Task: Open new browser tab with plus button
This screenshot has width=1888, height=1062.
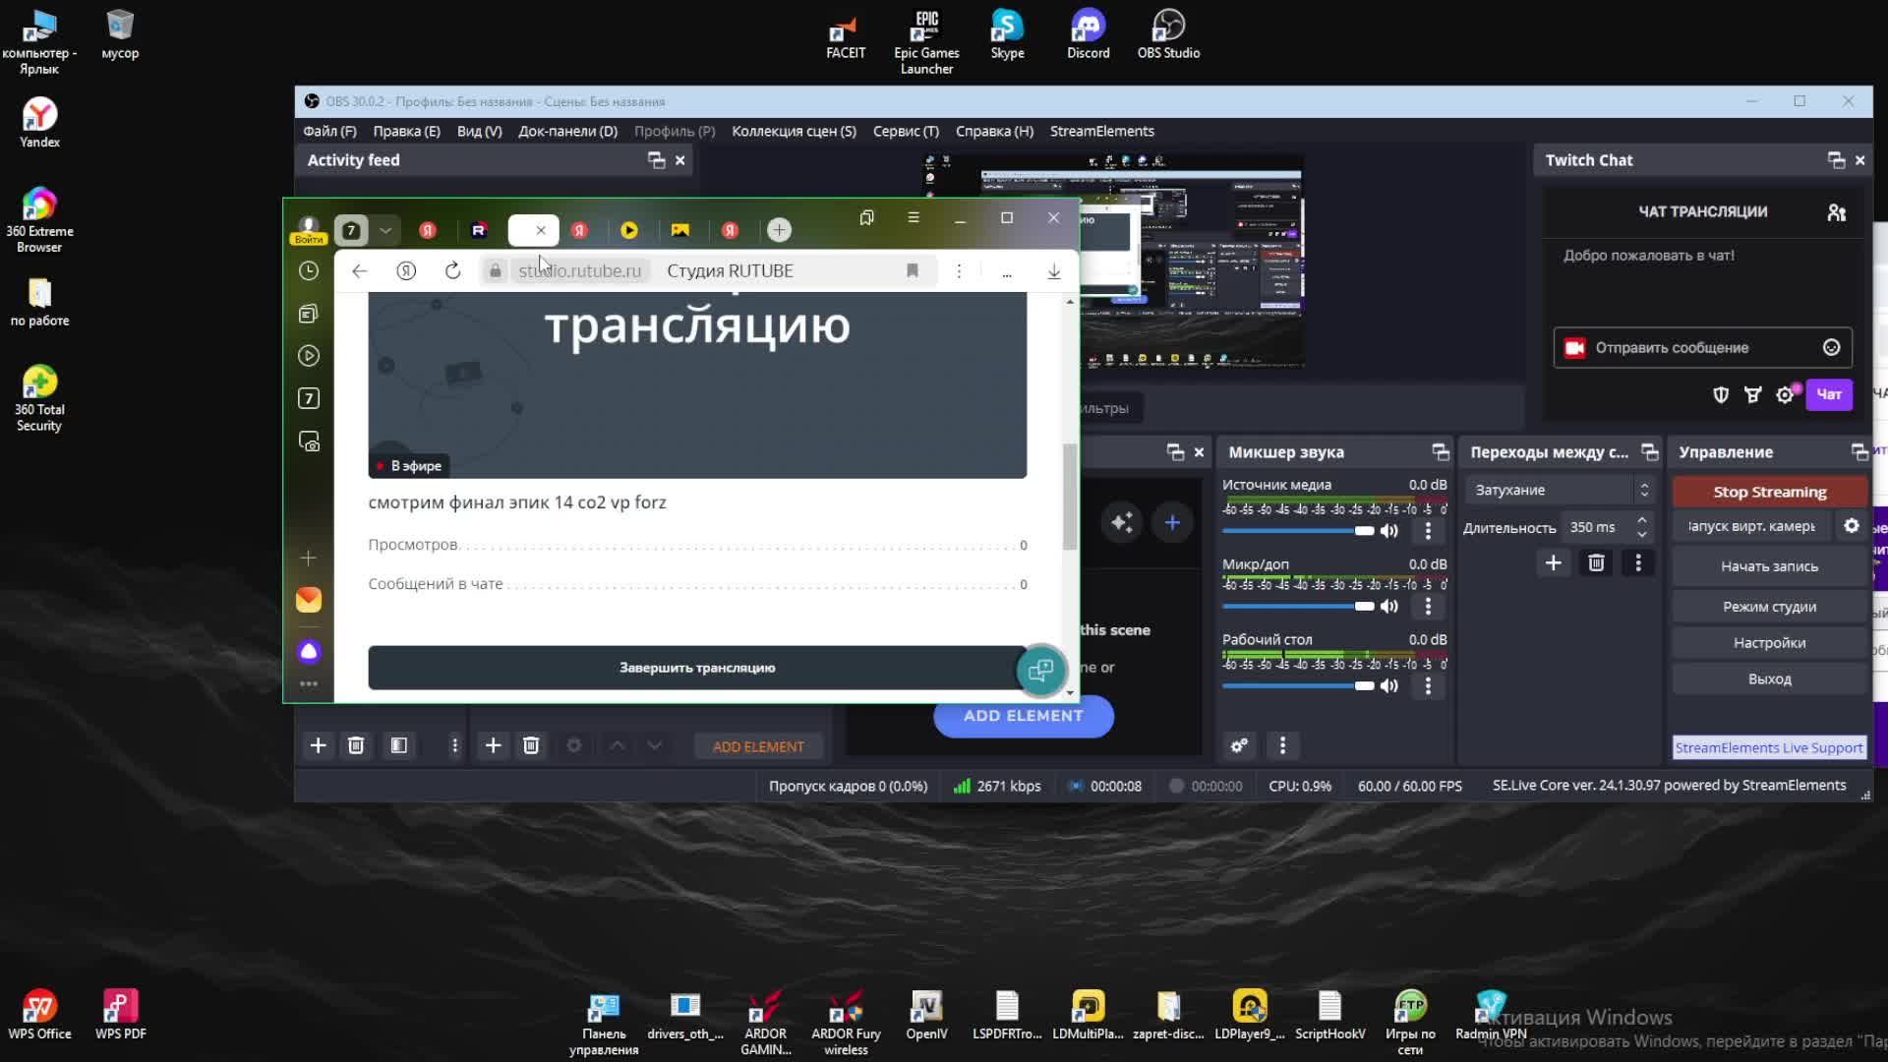Action: click(x=779, y=230)
